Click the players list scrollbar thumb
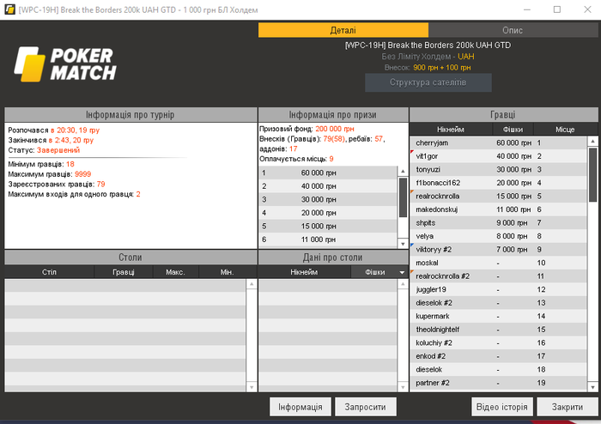 [x=592, y=174]
